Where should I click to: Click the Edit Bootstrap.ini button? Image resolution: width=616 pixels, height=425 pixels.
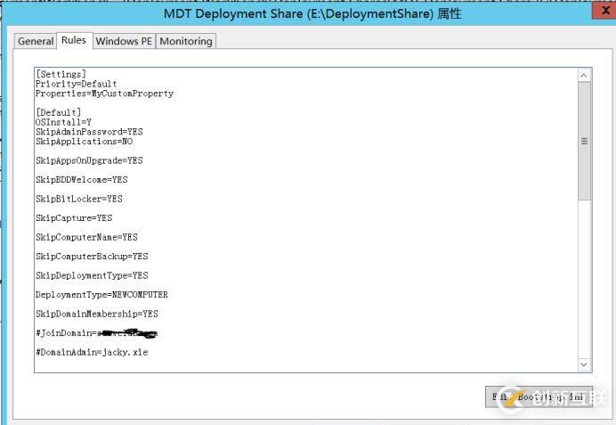pyautogui.click(x=539, y=396)
